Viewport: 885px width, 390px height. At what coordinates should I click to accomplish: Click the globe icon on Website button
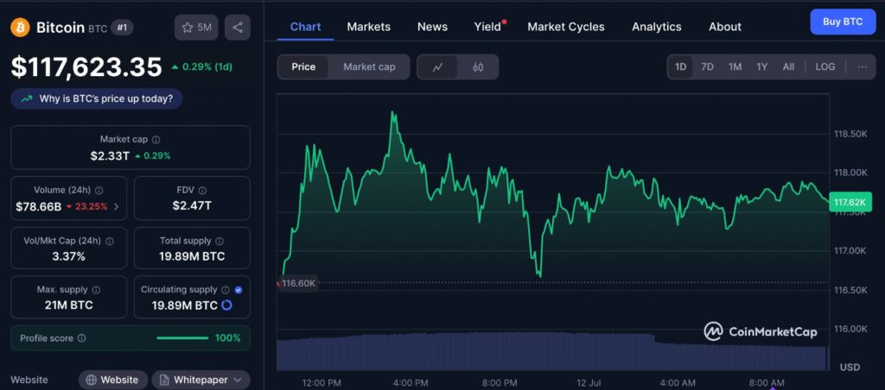91,380
